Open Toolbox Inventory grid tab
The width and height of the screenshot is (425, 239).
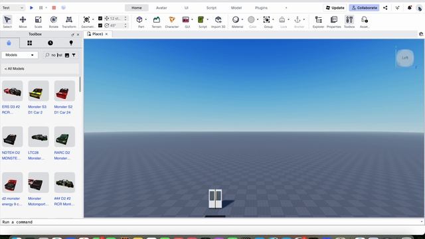tap(29, 43)
